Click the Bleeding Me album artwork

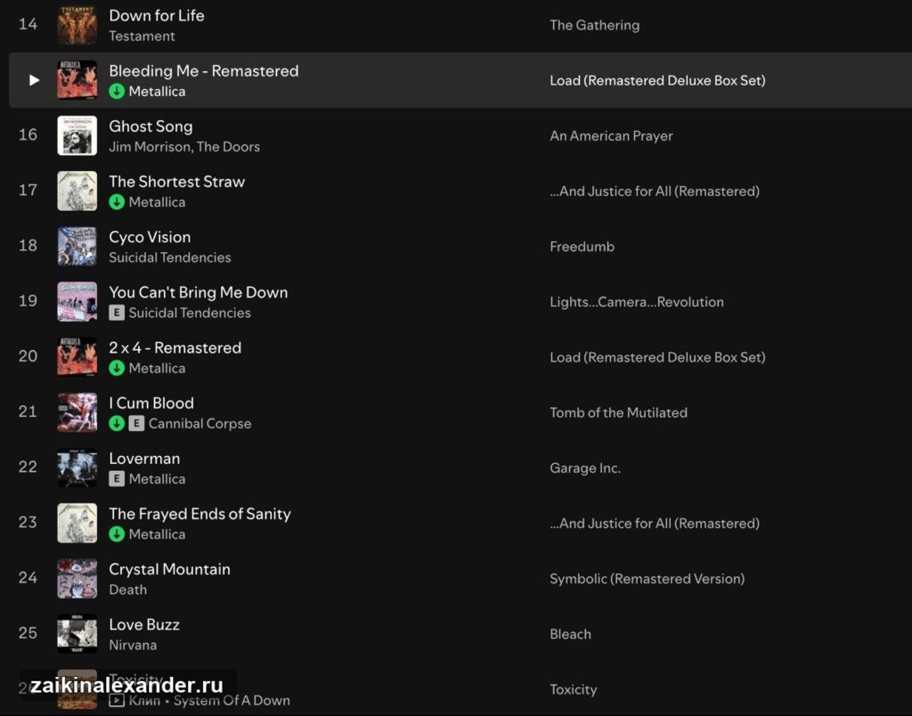tap(77, 80)
